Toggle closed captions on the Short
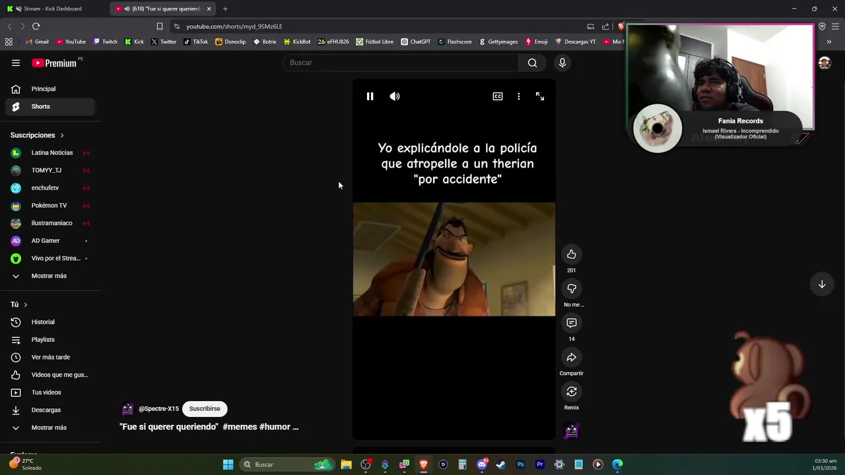The image size is (845, 475). [x=498, y=96]
